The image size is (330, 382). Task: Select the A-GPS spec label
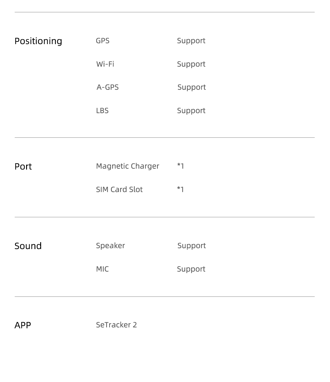click(108, 87)
